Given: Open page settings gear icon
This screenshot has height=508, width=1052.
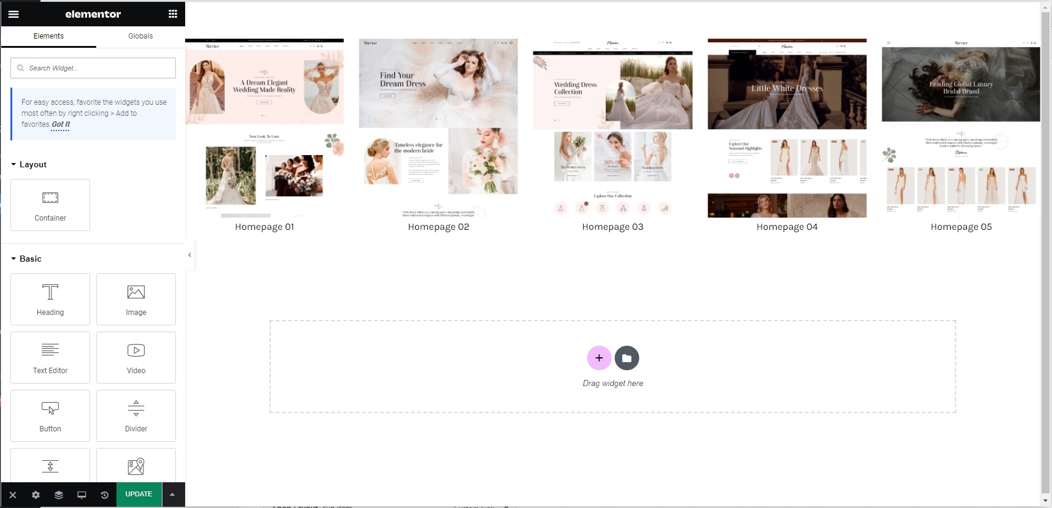Looking at the screenshot, I should point(36,495).
